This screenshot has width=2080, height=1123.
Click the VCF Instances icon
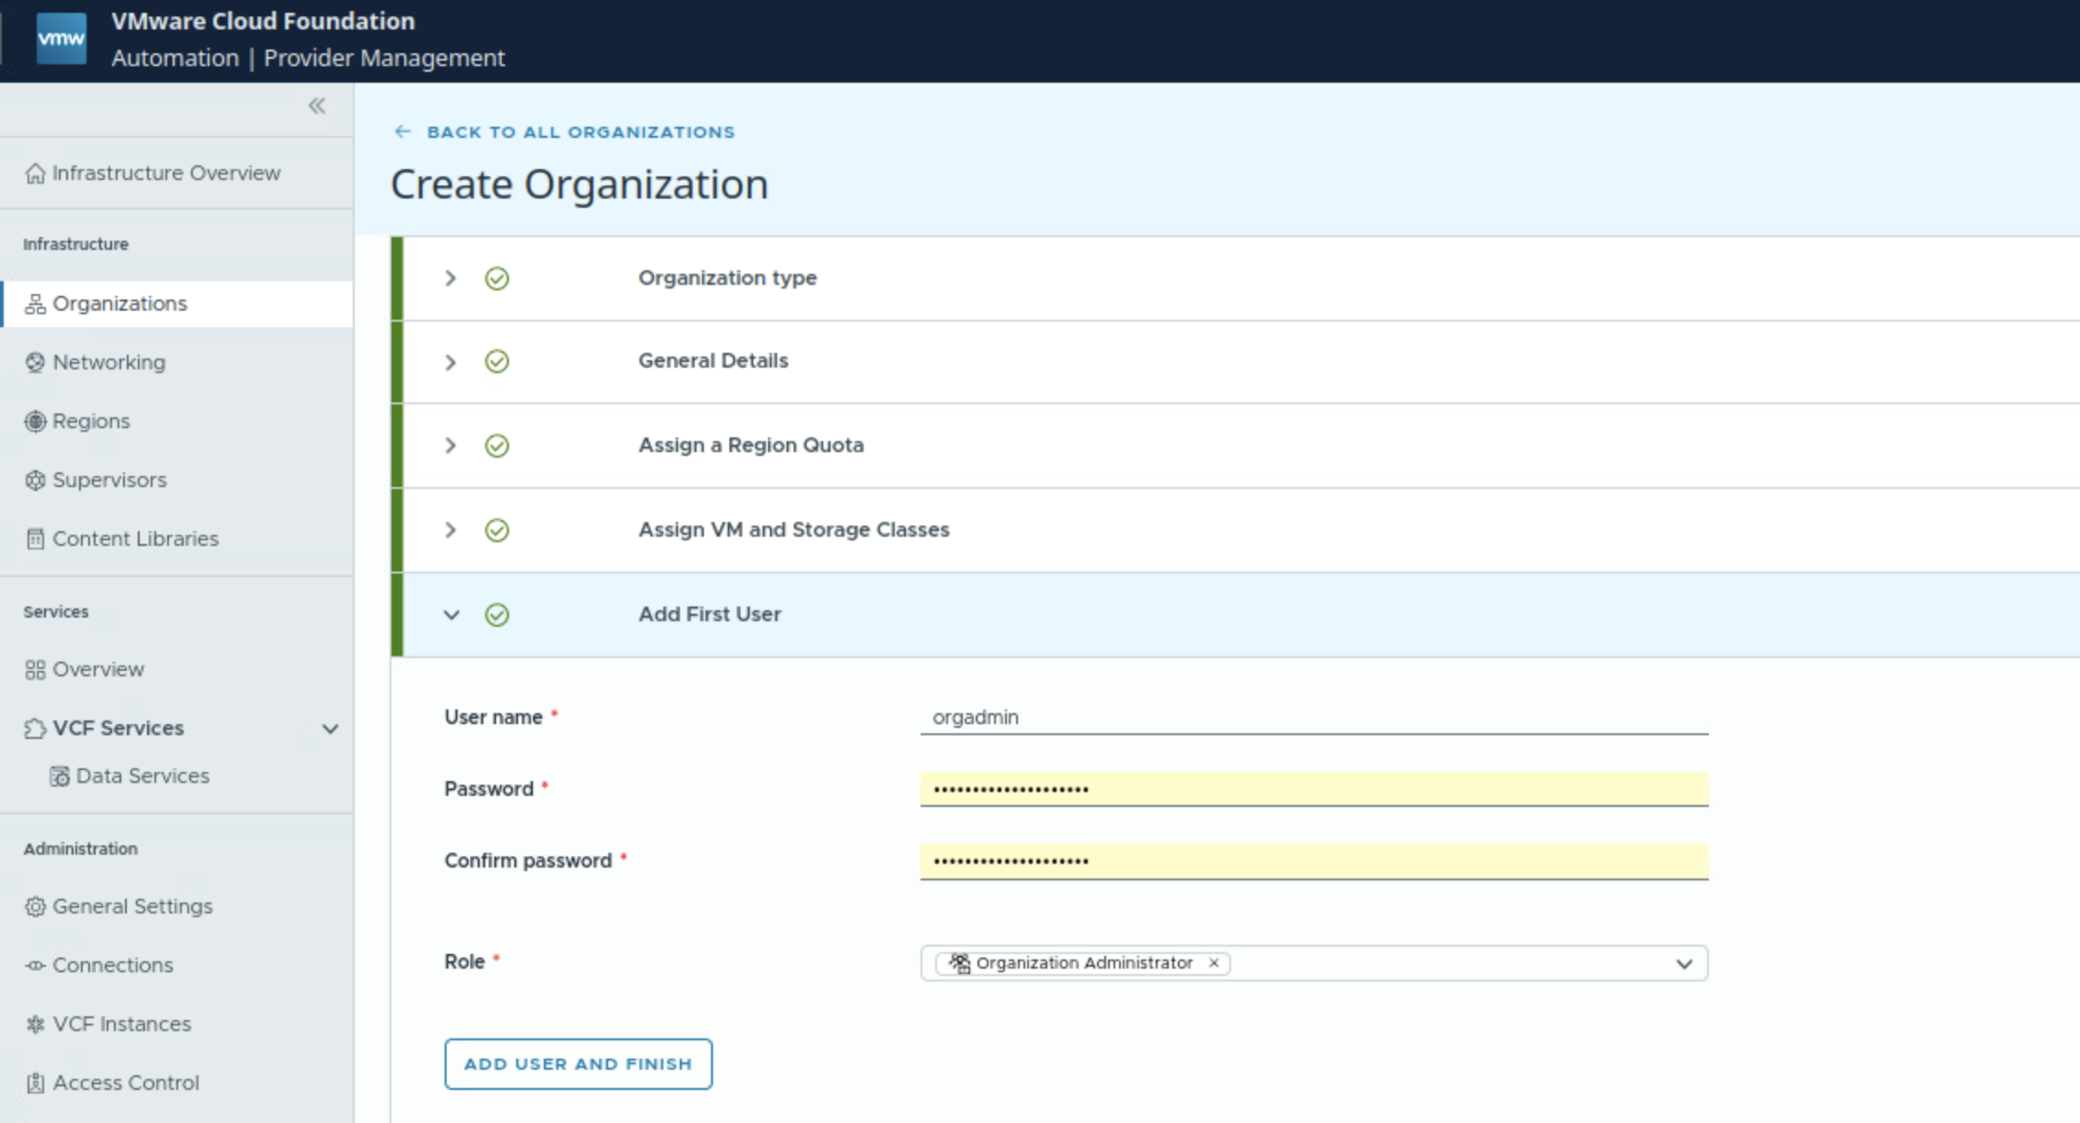(x=35, y=1024)
